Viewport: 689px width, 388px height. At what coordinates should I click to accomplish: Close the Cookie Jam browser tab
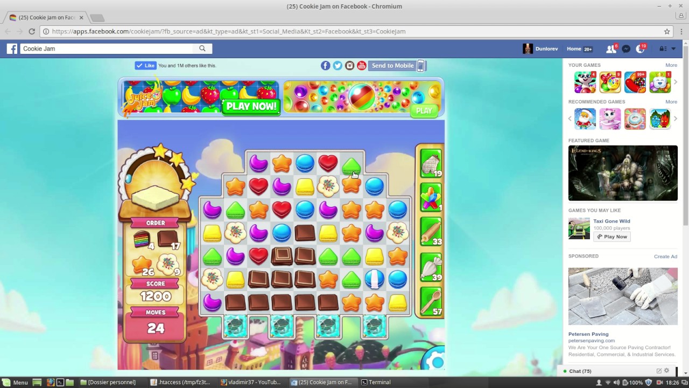point(81,18)
